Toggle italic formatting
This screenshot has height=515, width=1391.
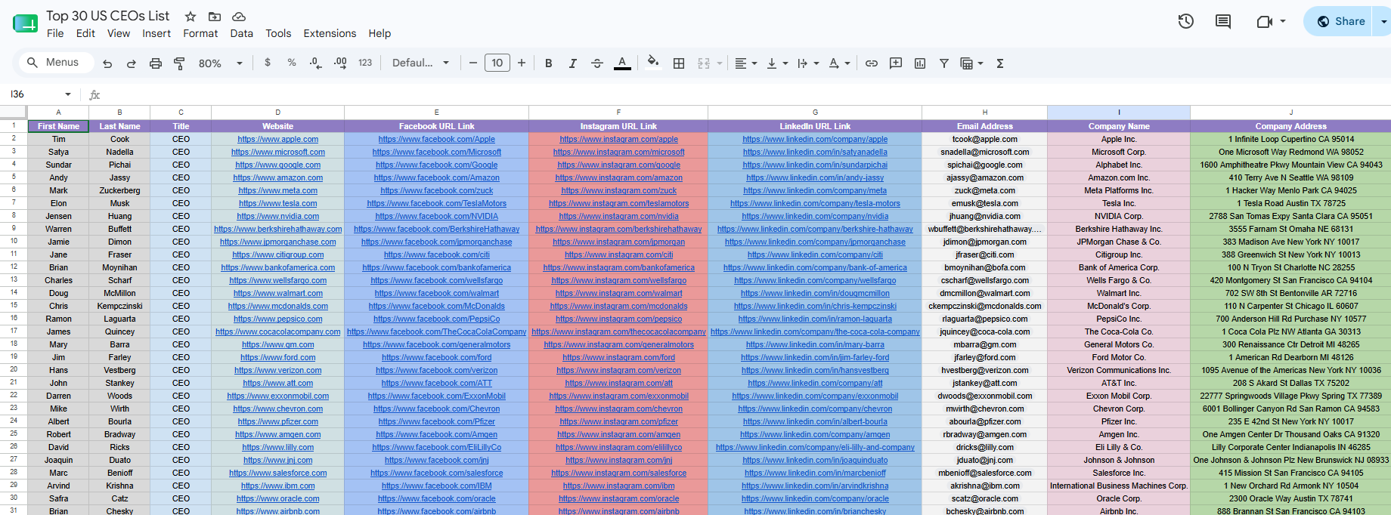[x=573, y=63]
